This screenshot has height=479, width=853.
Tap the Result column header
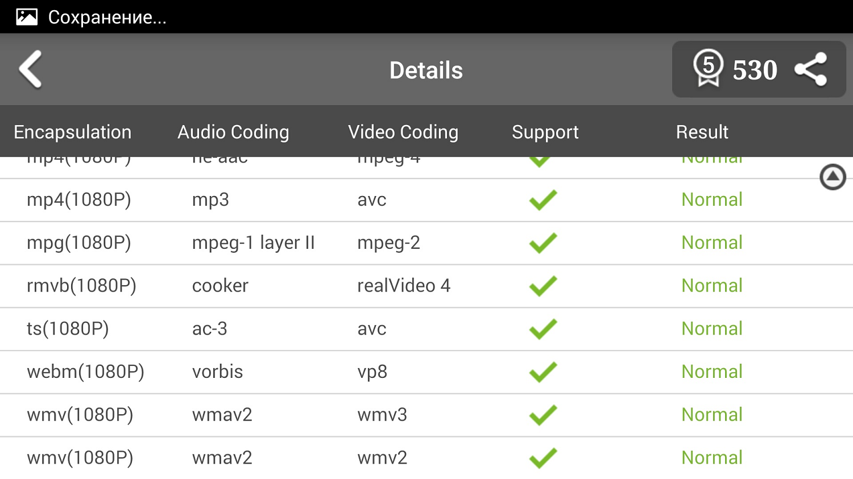click(x=702, y=132)
